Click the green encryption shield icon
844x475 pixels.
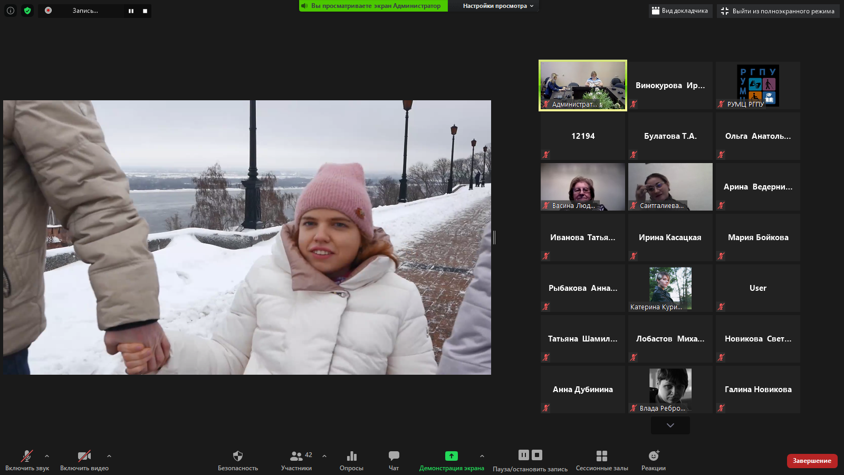coord(27,11)
